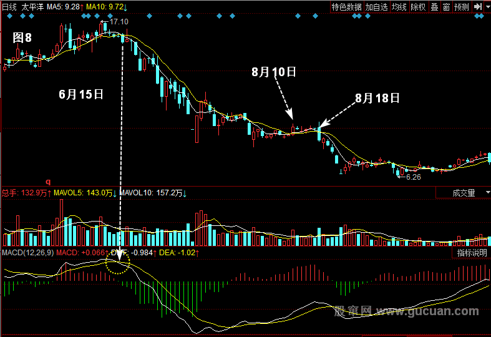Click the 日线 daily period label
The height and width of the screenshot is (337, 491).
tap(9, 7)
